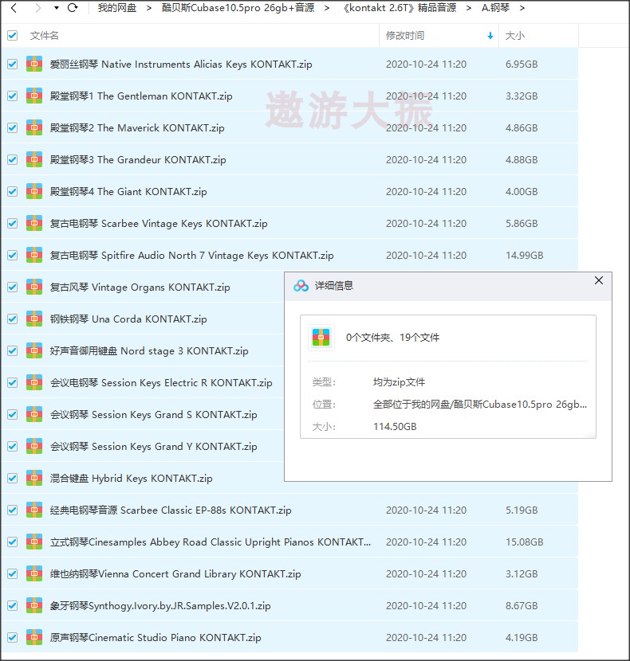Toggle sort arrow on modified time column
This screenshot has height=661, width=630.
point(490,36)
